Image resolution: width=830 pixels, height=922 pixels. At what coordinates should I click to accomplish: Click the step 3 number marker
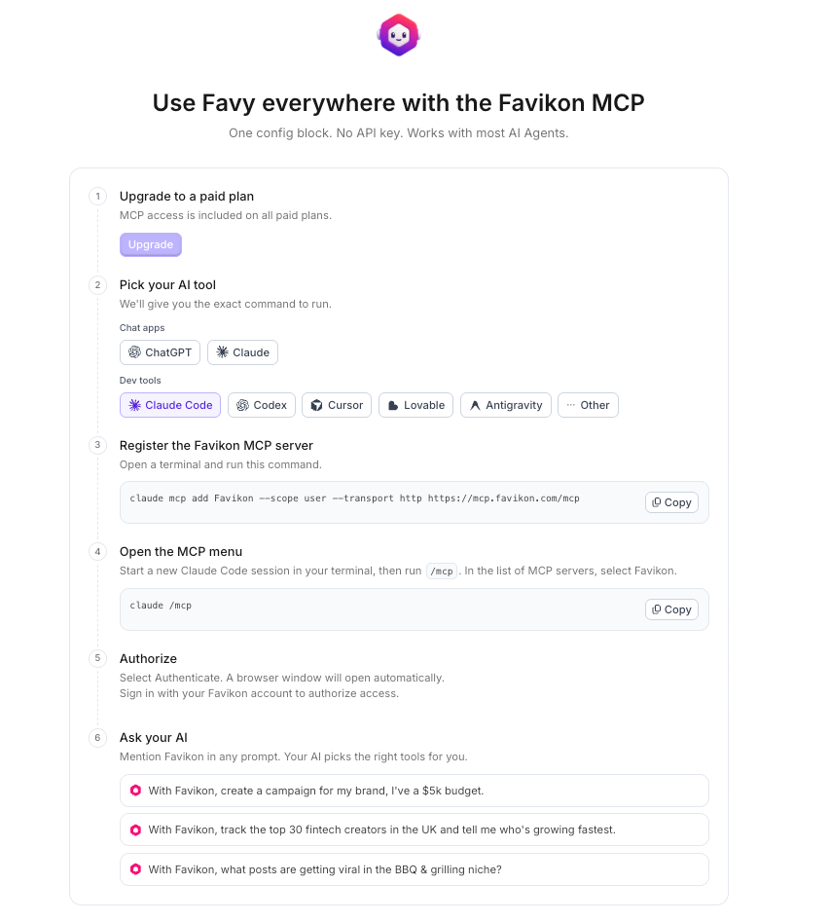(x=97, y=445)
